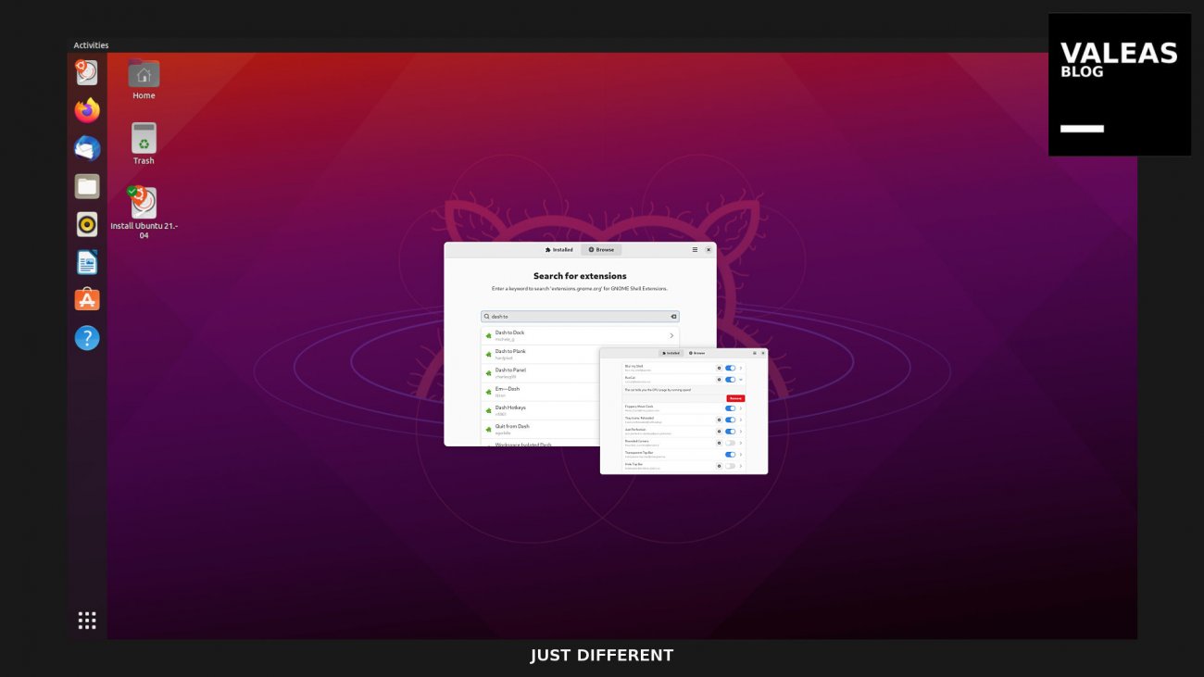1204x677 pixels.
Task: Switch to Installed tab in search window
Action: (x=559, y=249)
